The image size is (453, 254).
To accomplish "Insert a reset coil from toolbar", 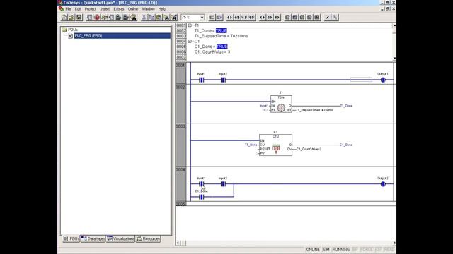I will (277, 17).
